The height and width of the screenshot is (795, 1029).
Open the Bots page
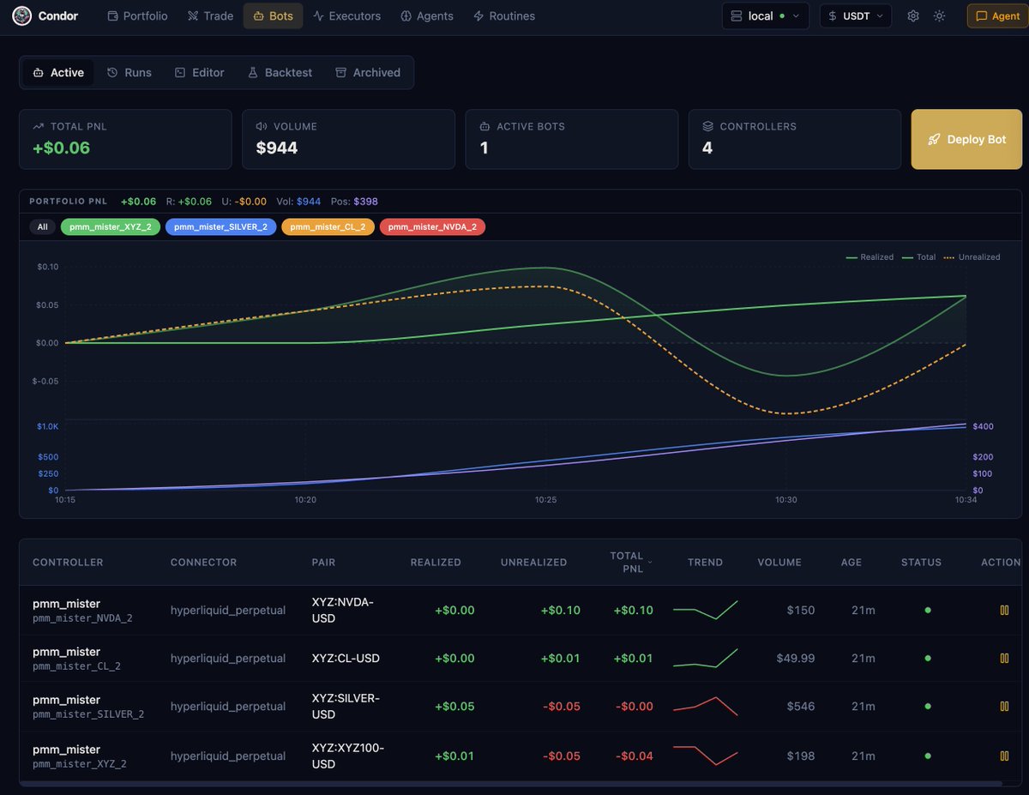click(273, 15)
